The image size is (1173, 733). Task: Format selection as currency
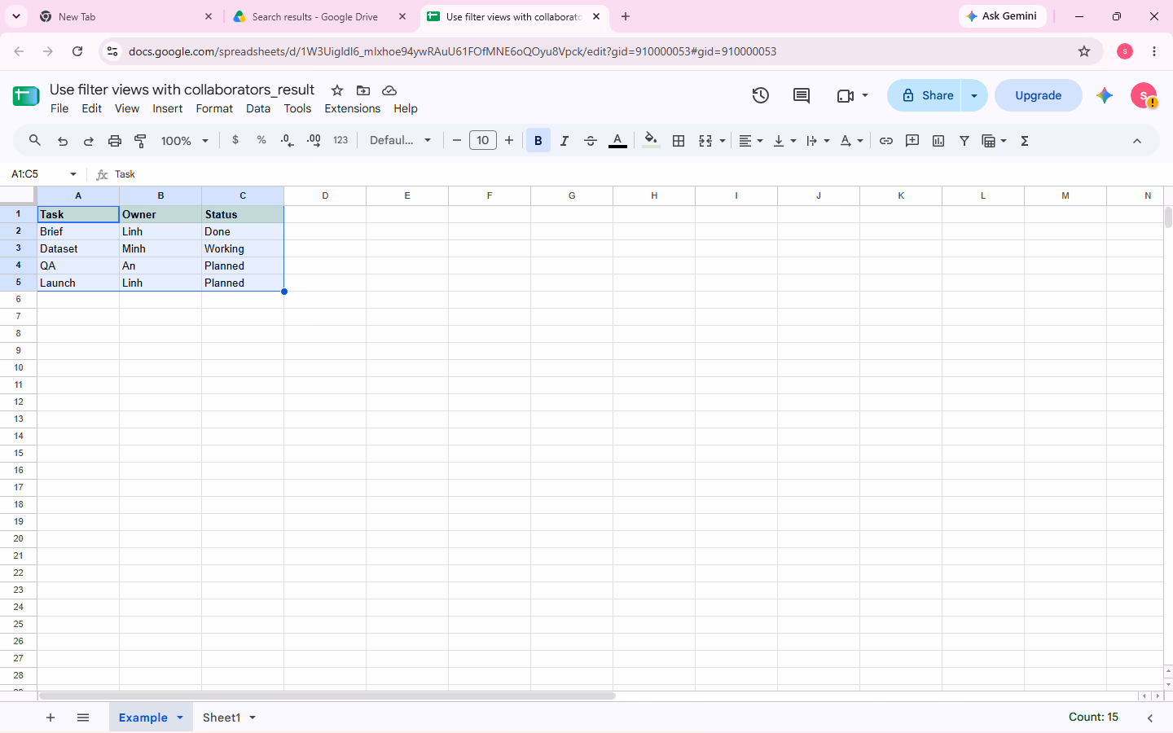pyautogui.click(x=235, y=141)
